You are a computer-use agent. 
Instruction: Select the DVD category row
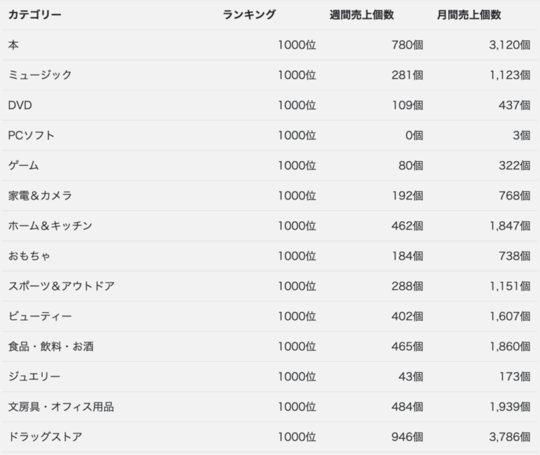coord(269,105)
